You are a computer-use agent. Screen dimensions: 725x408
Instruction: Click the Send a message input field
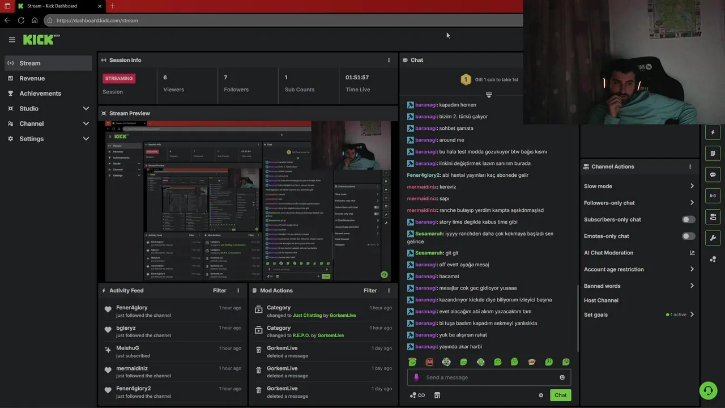click(489, 377)
